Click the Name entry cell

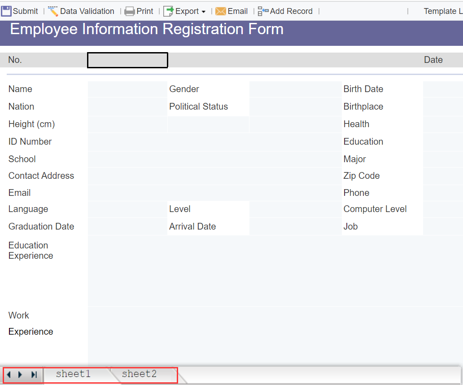tap(127, 89)
